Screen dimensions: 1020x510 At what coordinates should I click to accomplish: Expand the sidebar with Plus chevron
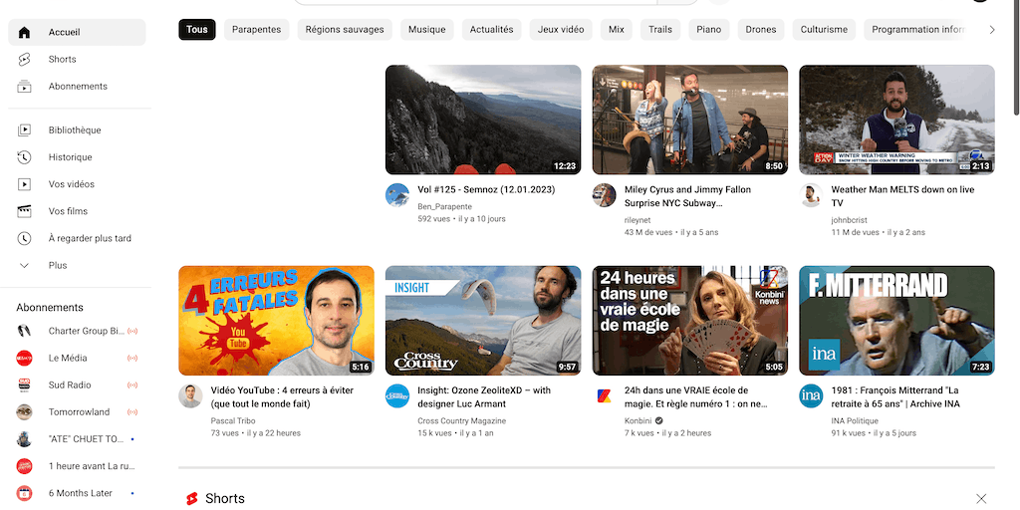(x=25, y=266)
